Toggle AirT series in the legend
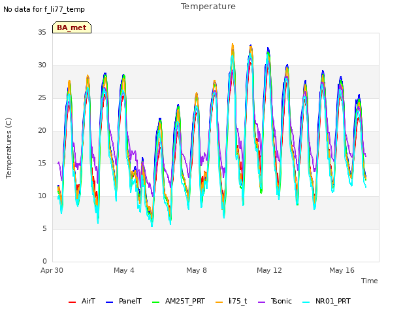Screen dimensions: 418x314 point(82,301)
